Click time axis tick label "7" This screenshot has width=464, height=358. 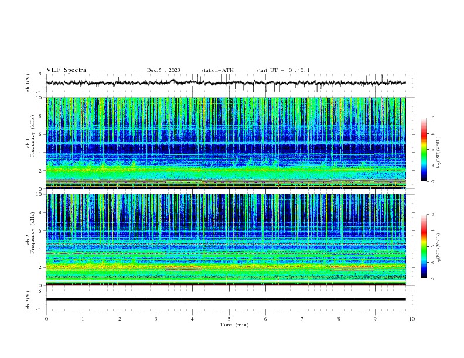tap(302, 319)
